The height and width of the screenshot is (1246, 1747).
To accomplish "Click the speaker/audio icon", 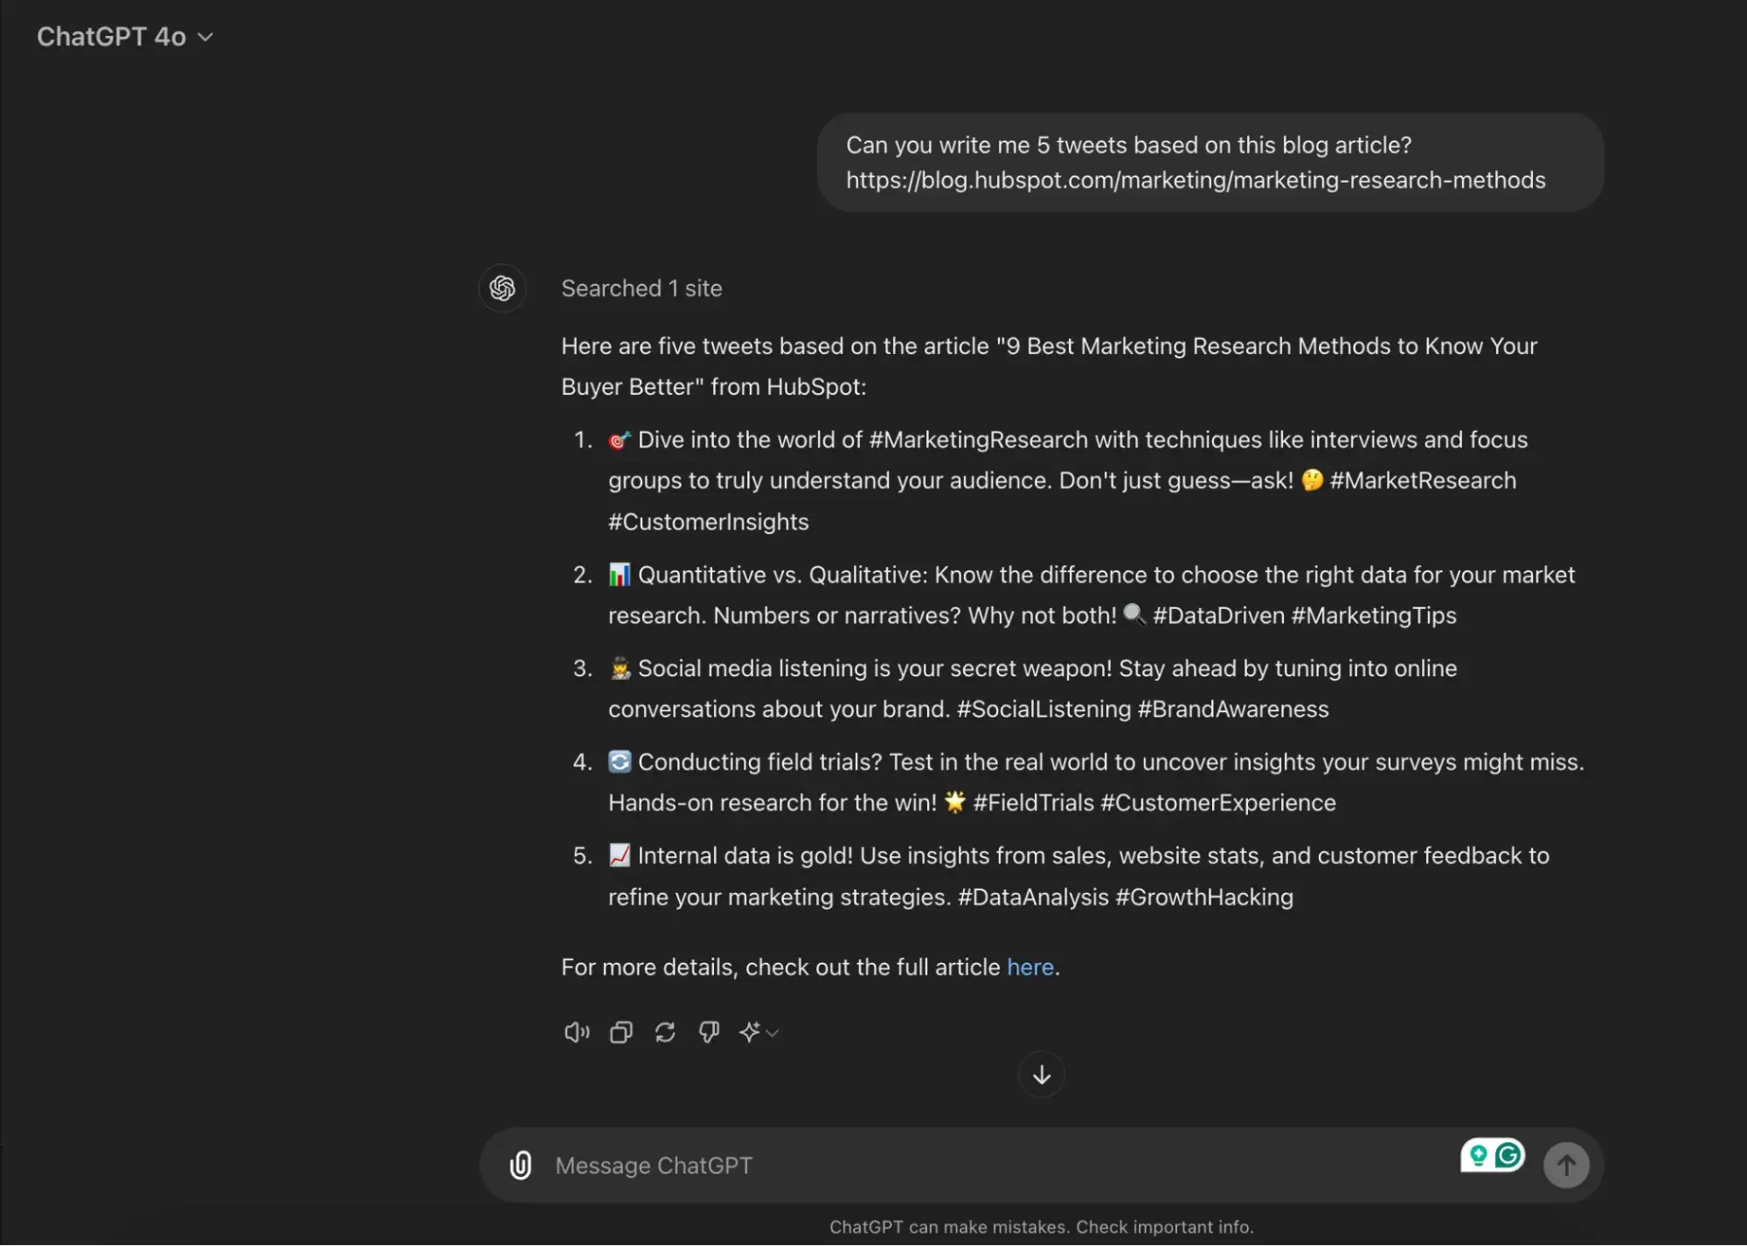I will coord(576,1032).
